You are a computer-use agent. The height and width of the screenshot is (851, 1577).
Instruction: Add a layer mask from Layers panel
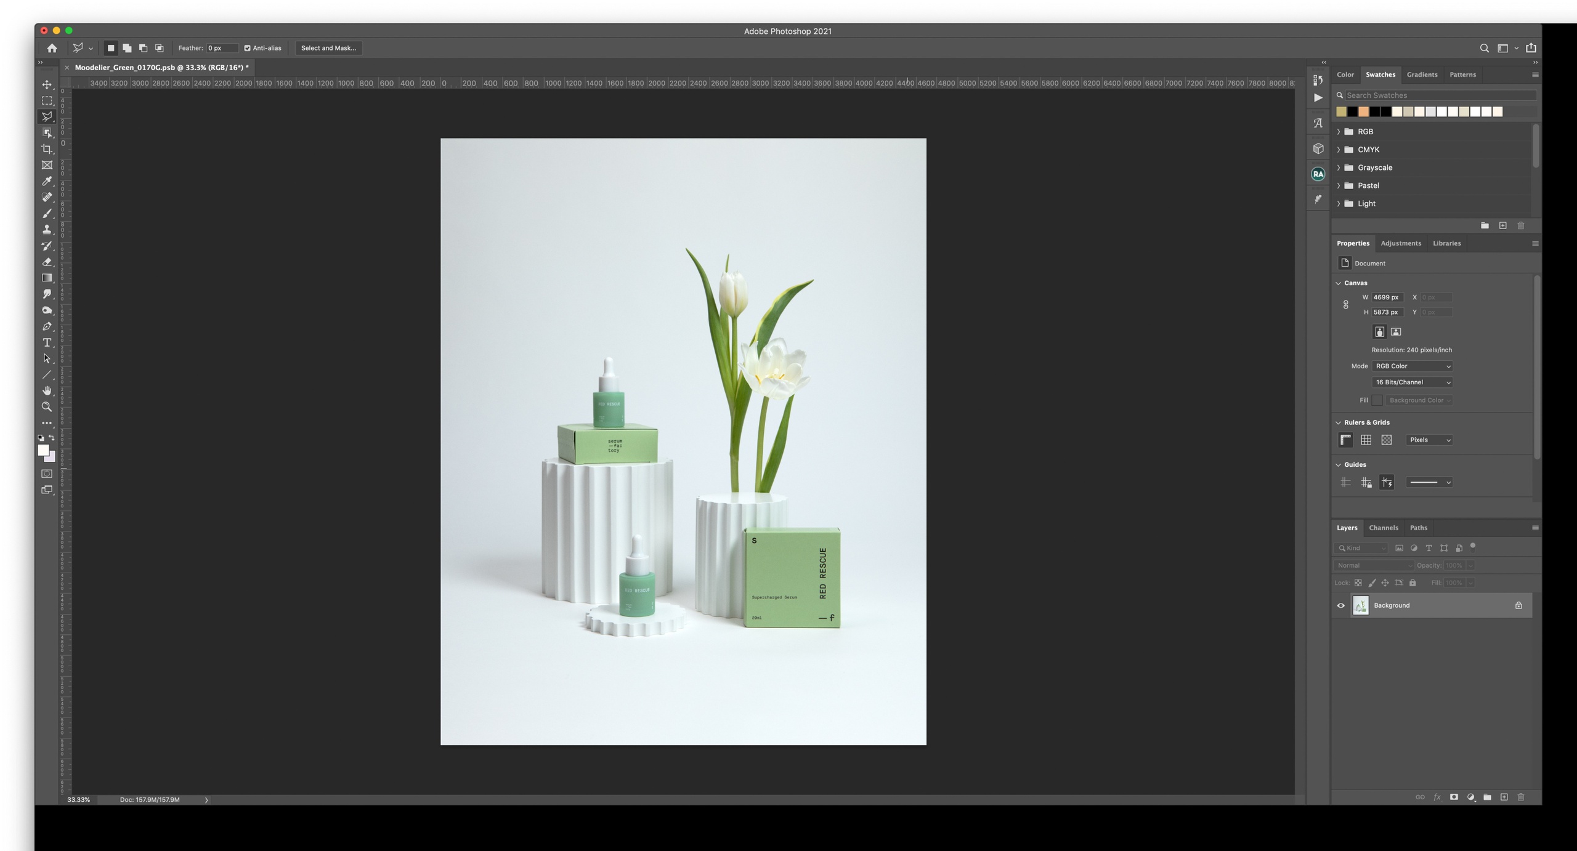point(1454,797)
